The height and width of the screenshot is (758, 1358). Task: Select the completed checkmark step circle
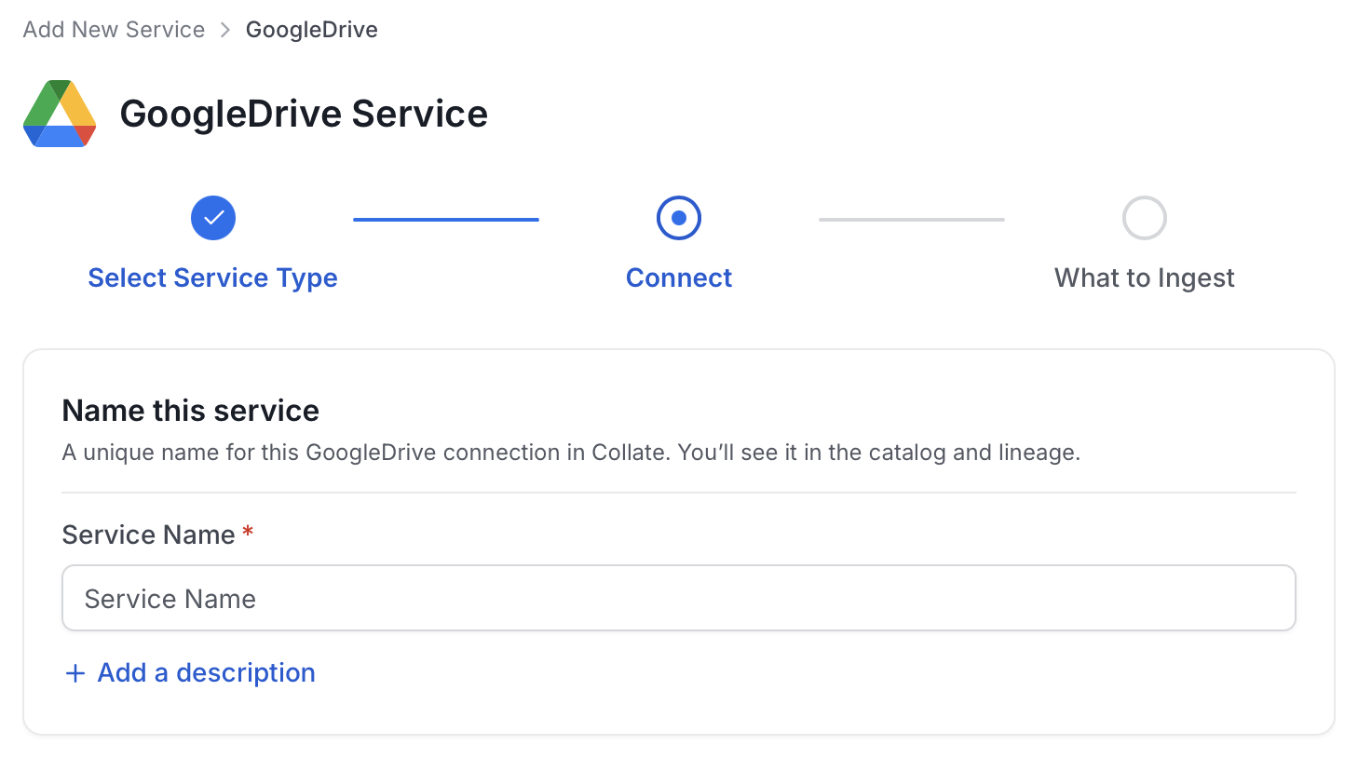coord(213,218)
